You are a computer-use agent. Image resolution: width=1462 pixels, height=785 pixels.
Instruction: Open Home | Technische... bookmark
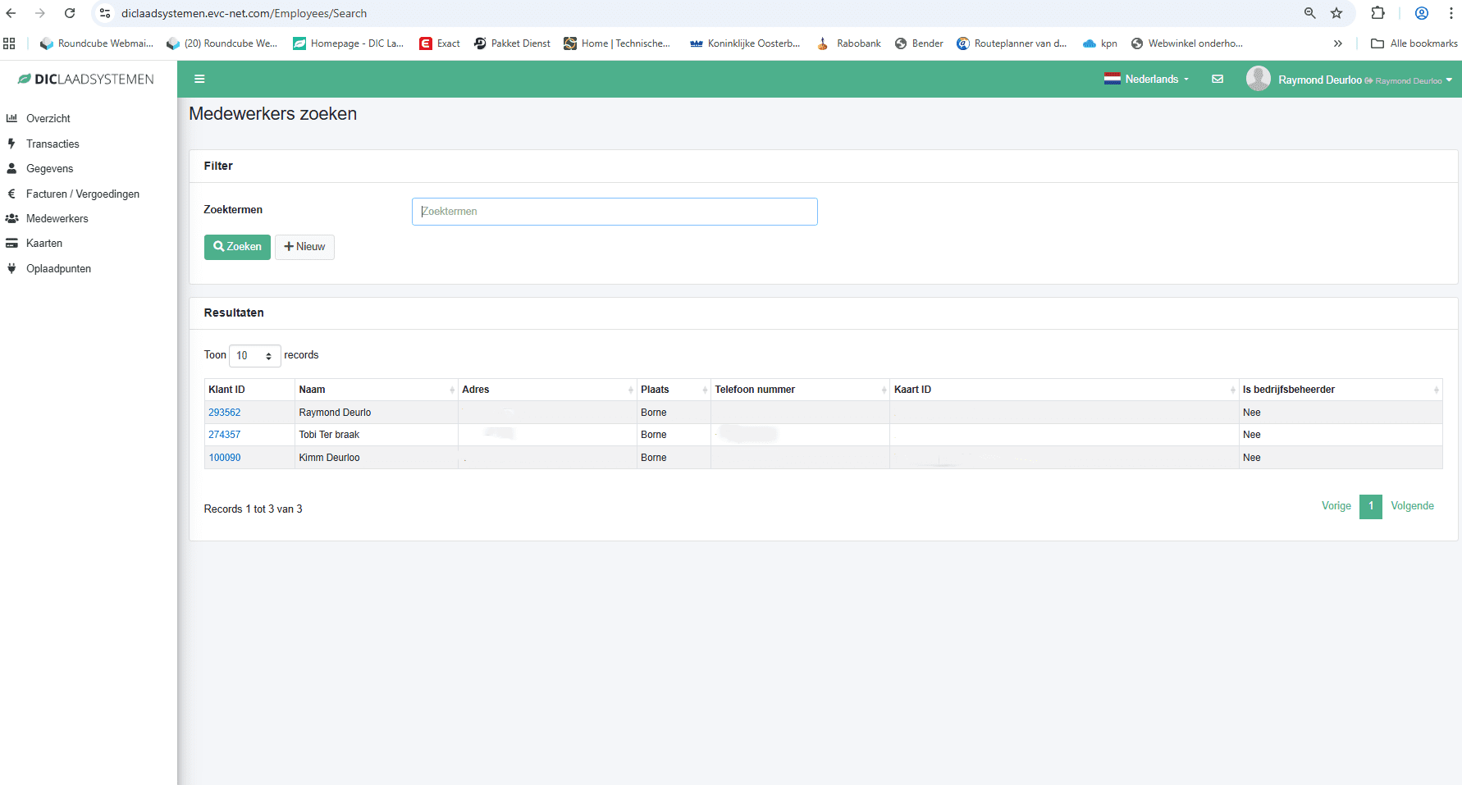click(x=617, y=43)
